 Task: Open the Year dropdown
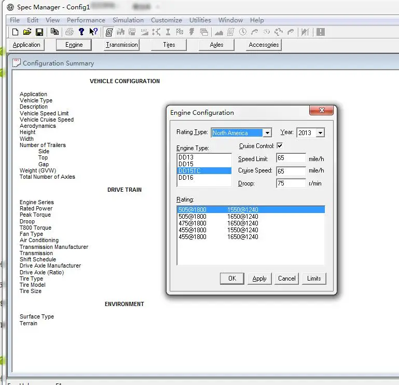tap(320, 133)
